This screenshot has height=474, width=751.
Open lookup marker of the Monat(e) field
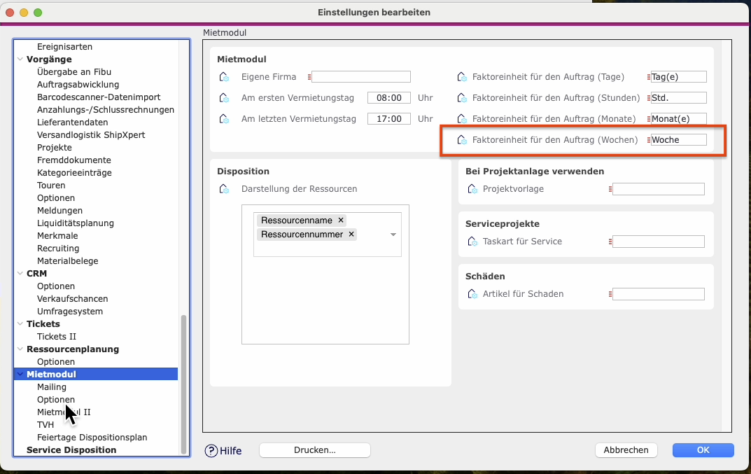[649, 119]
